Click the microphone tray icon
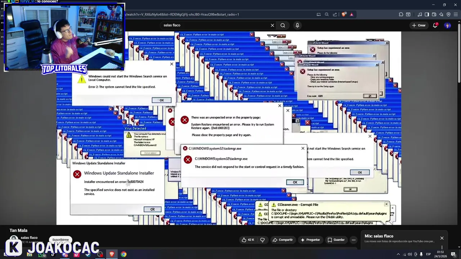Screen dimensions: 461x259 (421, 254)
